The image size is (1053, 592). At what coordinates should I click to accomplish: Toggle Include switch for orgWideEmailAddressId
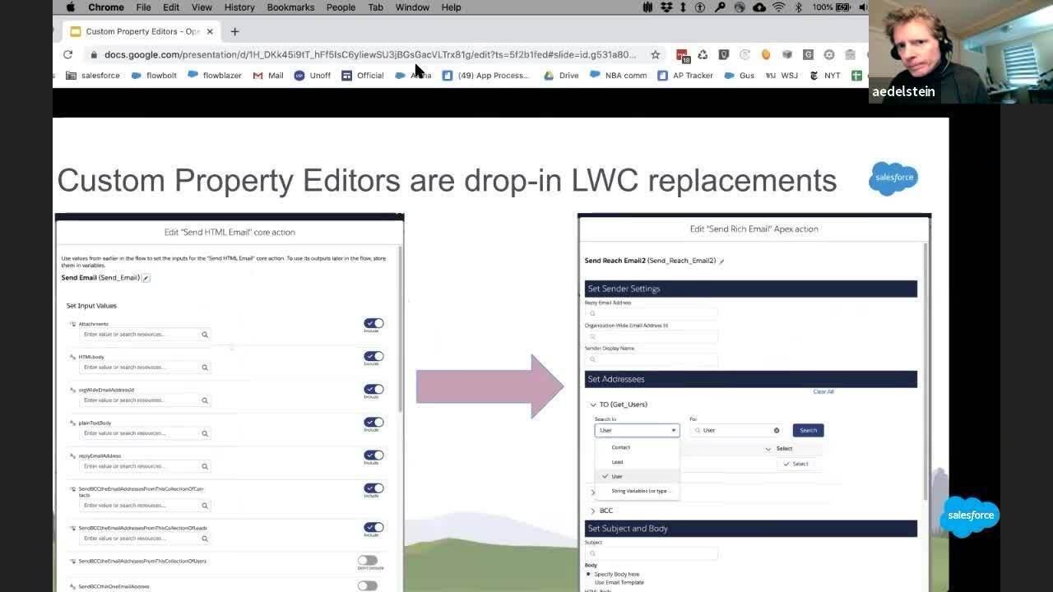pos(373,389)
